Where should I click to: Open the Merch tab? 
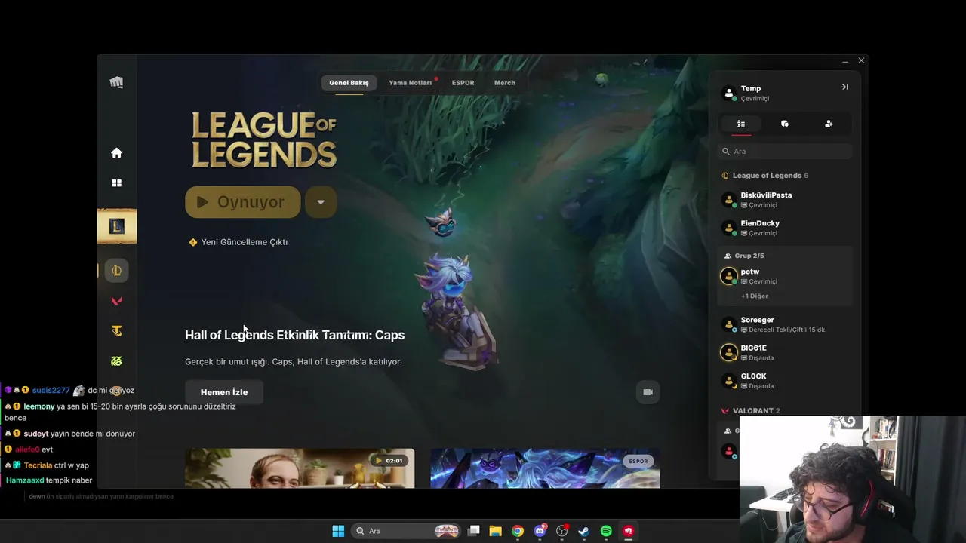click(x=505, y=83)
